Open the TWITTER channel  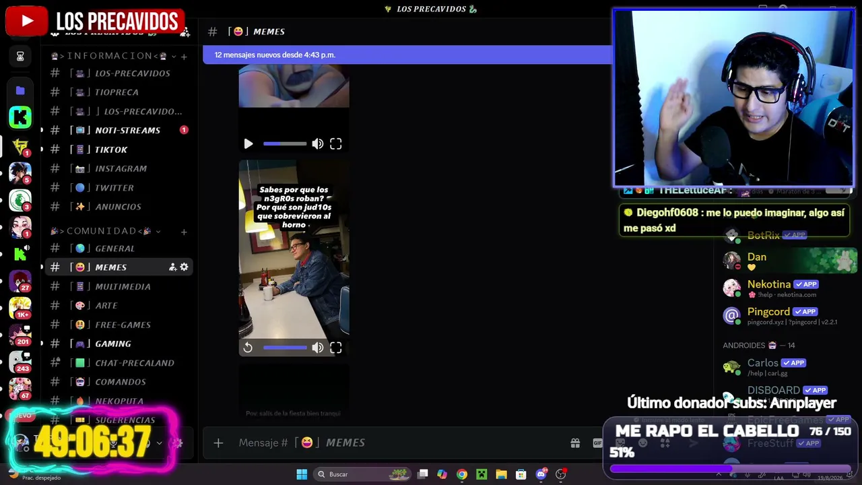click(119, 187)
